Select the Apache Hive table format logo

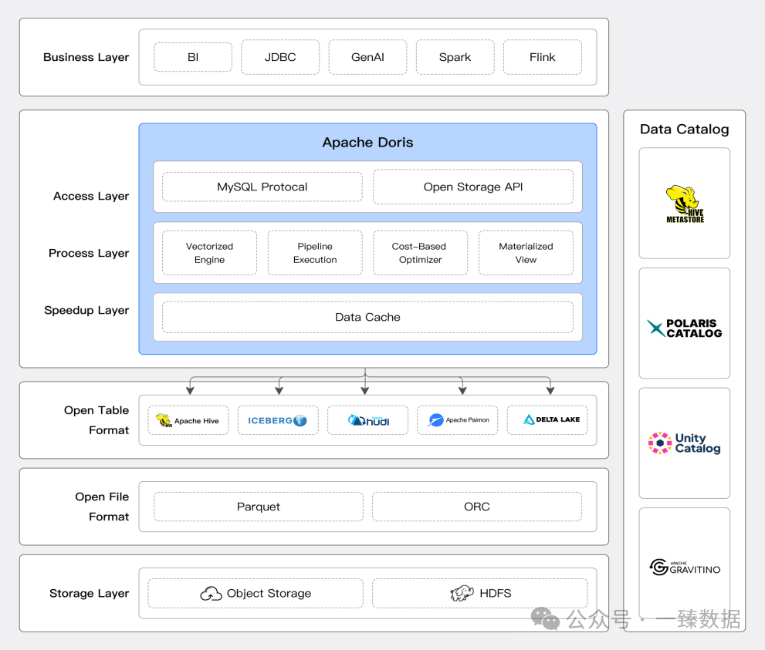tap(188, 420)
